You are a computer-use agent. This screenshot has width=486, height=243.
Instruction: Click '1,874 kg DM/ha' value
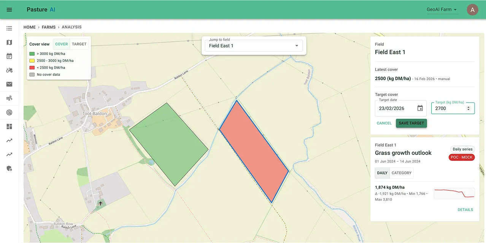click(390, 187)
